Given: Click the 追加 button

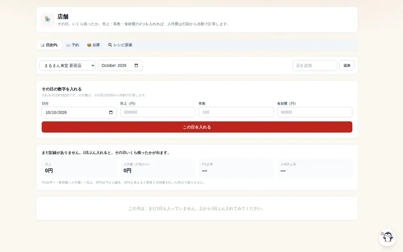Looking at the screenshot, I should 347,66.
